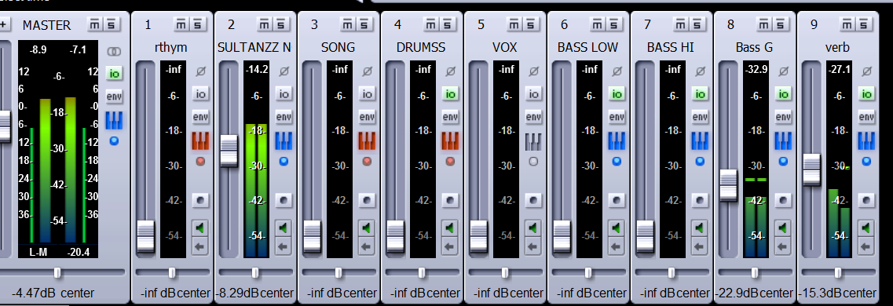The height and width of the screenshot is (306, 893).
Task: Open FX chain on DRUMSS track
Action: click(451, 140)
